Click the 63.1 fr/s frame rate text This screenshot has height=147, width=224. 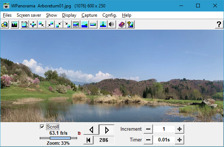[58, 133]
